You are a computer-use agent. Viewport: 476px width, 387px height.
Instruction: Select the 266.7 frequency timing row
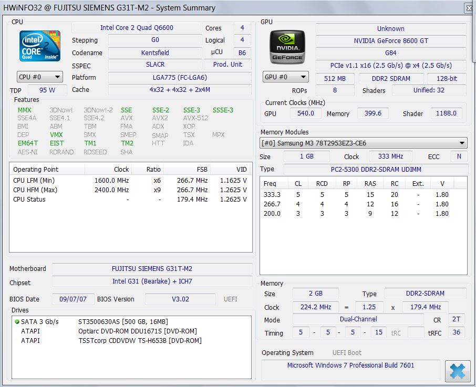[x=363, y=204]
